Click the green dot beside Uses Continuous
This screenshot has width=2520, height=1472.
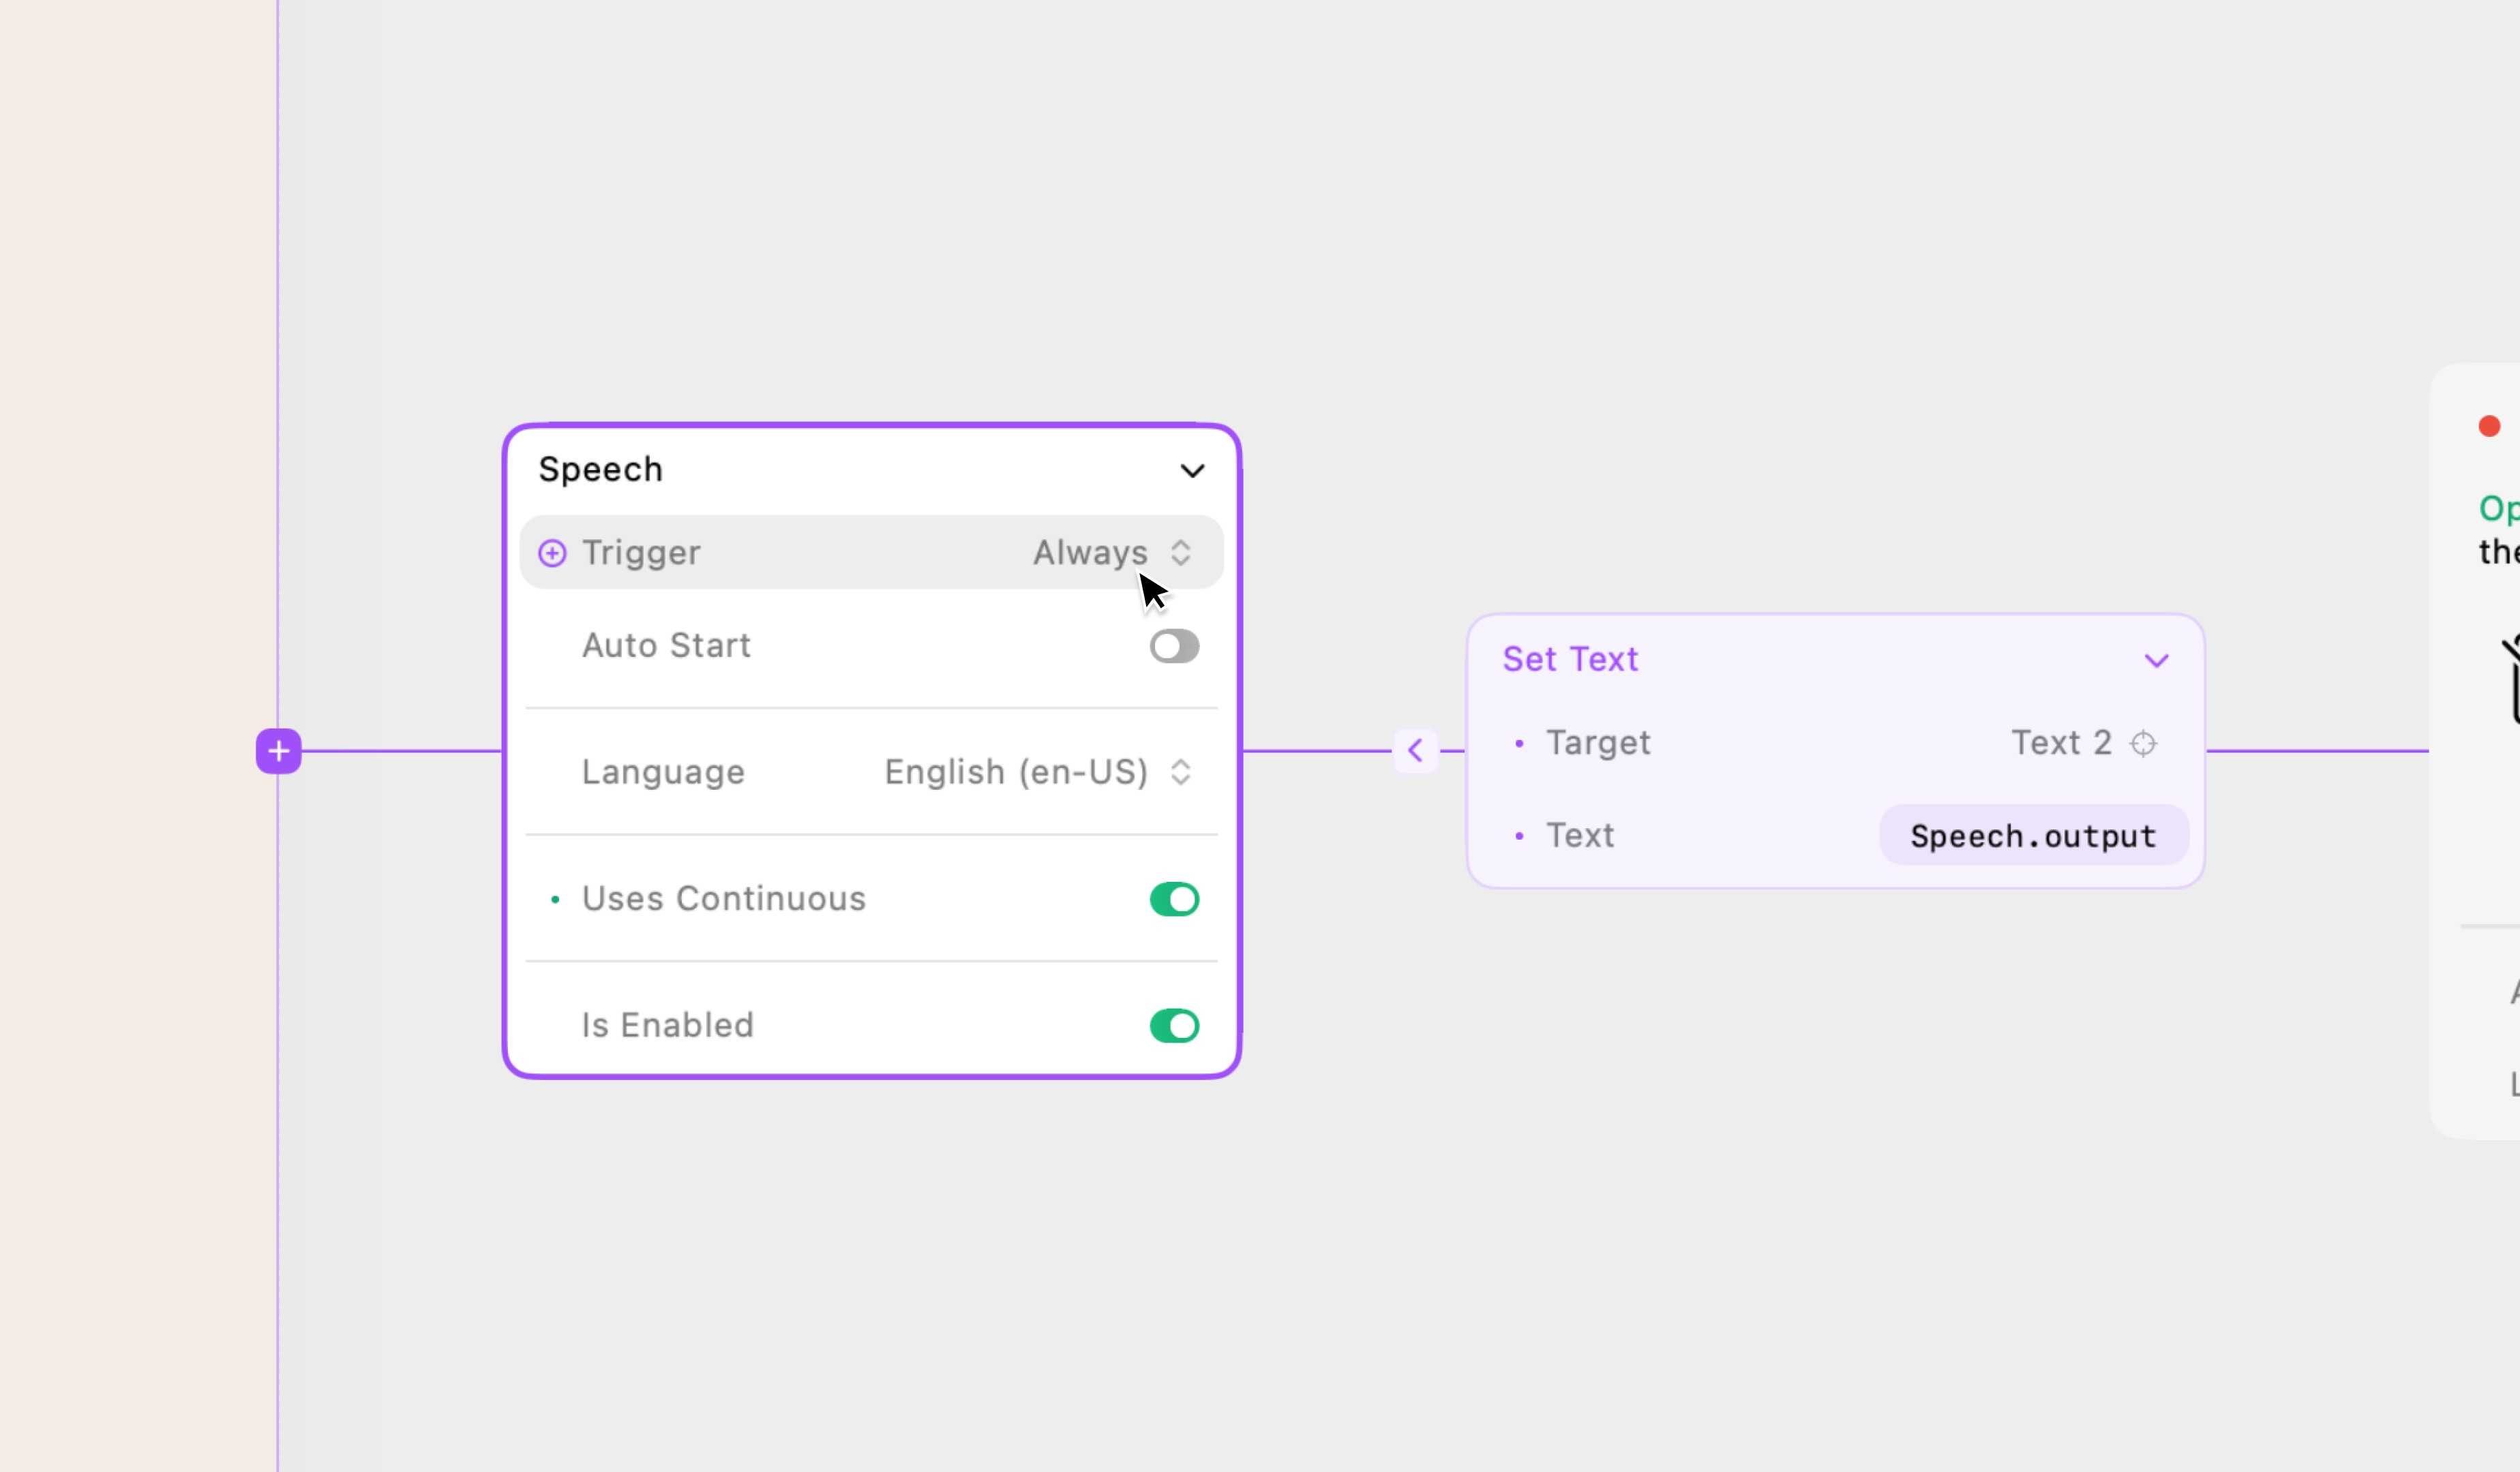[x=555, y=900]
